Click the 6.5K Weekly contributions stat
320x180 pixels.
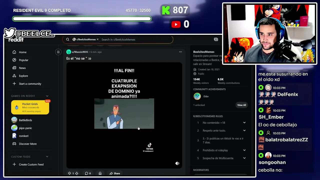coord(228,81)
